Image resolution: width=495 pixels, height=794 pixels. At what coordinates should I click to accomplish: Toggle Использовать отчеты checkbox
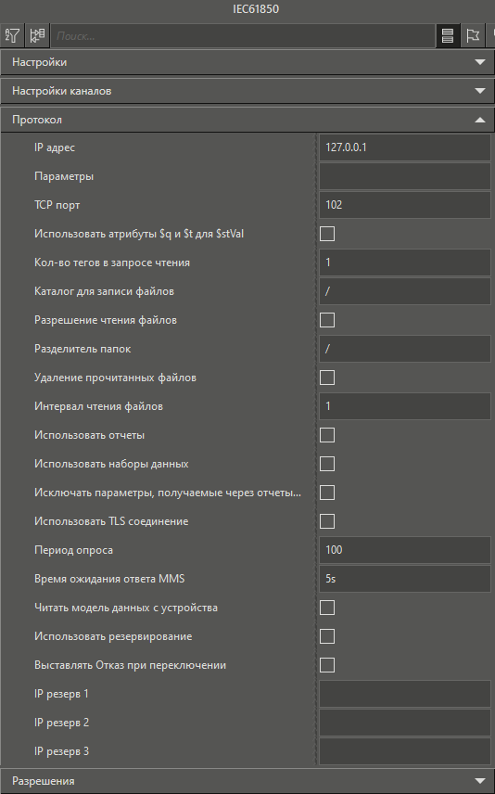(327, 435)
